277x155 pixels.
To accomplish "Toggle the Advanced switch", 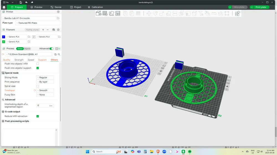I will [52, 49].
